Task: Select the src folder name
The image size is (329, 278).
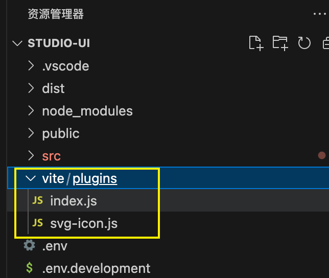Action: coord(52,156)
